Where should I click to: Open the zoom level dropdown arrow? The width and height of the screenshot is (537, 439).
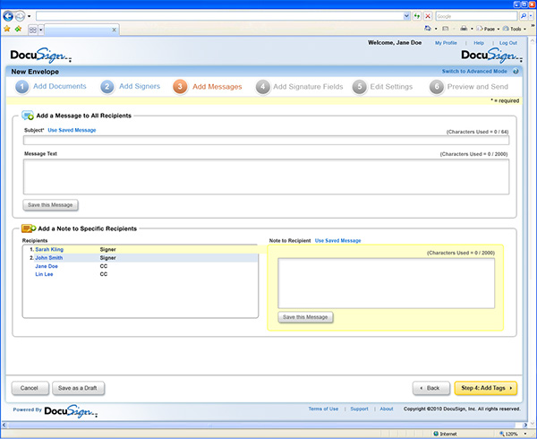525,434
